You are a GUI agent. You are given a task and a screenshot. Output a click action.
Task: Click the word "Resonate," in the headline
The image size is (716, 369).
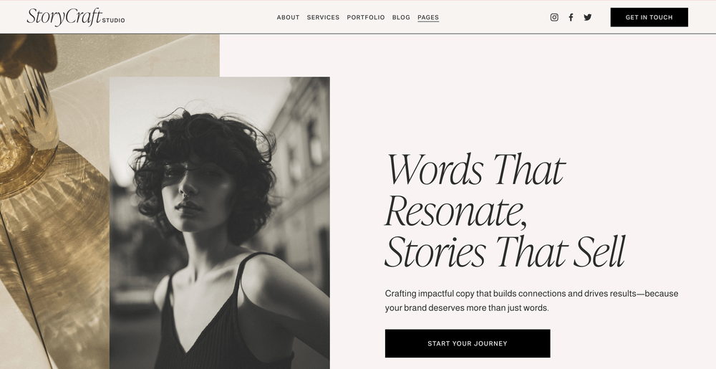[455, 211]
